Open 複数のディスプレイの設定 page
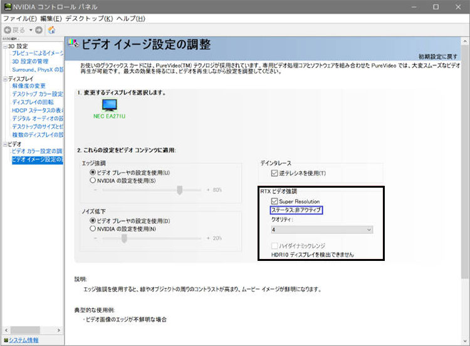Image resolution: width=470 pixels, height=346 pixels. (x=38, y=135)
